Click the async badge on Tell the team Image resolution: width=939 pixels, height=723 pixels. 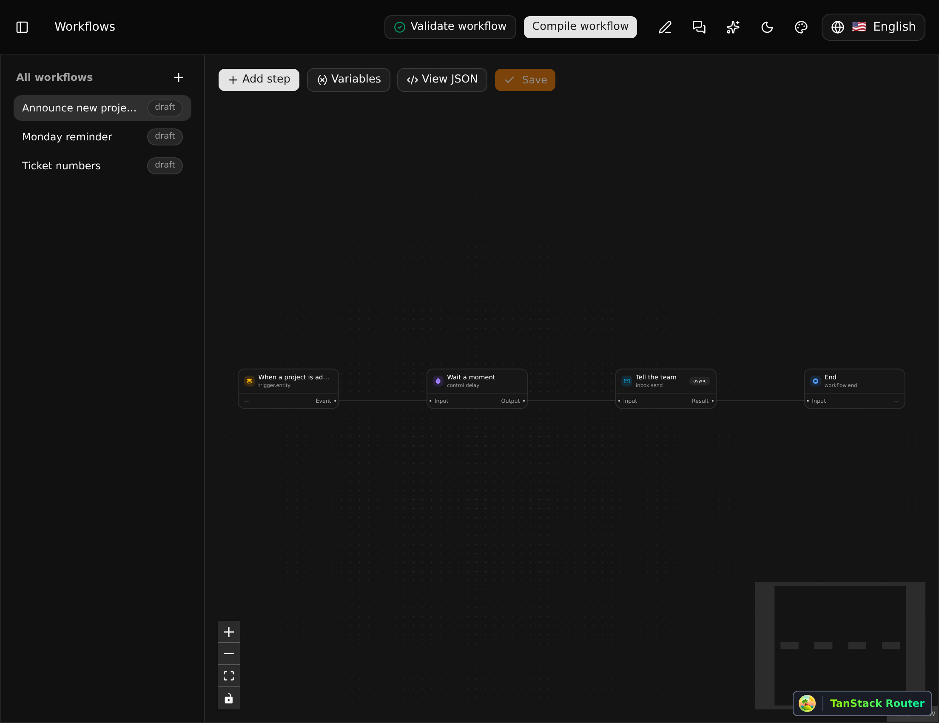point(700,381)
